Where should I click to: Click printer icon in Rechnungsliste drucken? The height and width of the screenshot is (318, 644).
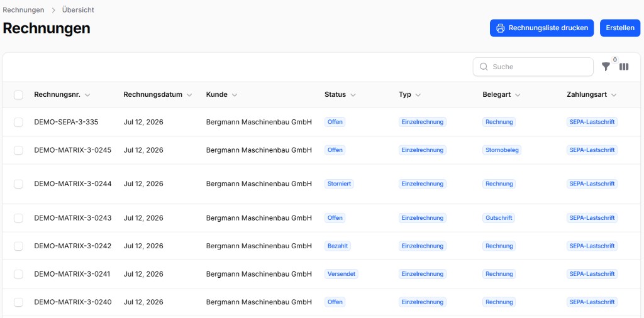[500, 28]
